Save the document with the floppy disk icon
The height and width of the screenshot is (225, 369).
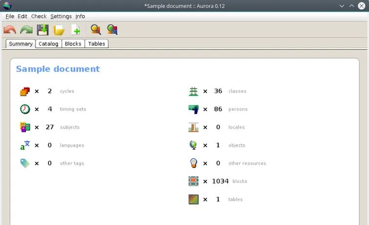click(43, 30)
